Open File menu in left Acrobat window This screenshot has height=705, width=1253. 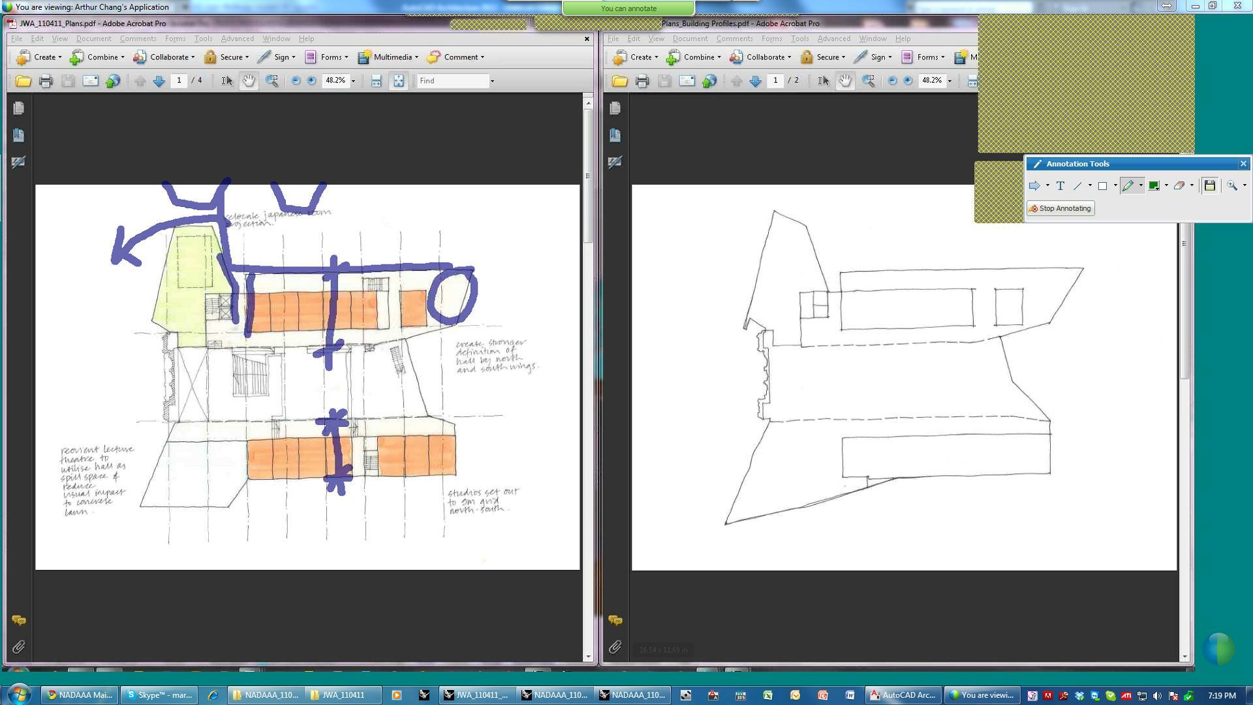tap(16, 39)
